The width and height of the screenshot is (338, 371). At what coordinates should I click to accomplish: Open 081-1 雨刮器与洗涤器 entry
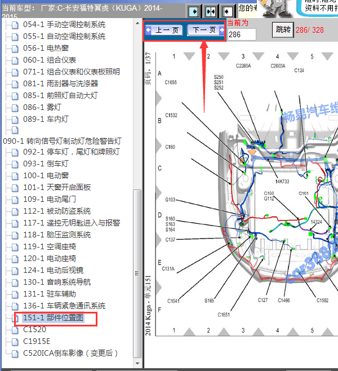coord(60,83)
